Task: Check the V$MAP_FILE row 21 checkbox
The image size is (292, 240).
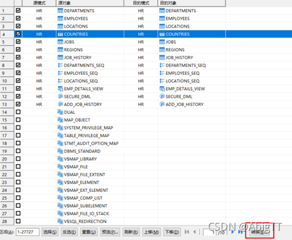Action: coord(18,166)
